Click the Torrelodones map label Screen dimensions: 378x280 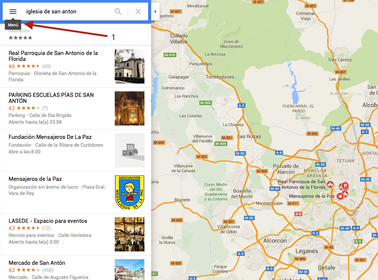click(x=220, y=77)
